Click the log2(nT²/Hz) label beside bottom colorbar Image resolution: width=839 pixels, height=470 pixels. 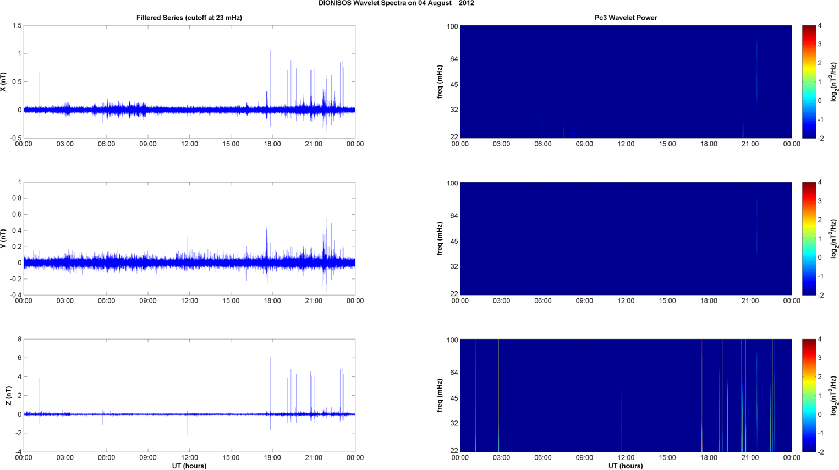coord(834,395)
